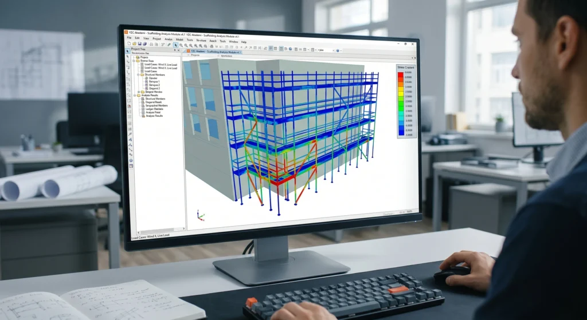Collapse the Analysis Results folder
The image size is (587, 320).
click(x=135, y=96)
